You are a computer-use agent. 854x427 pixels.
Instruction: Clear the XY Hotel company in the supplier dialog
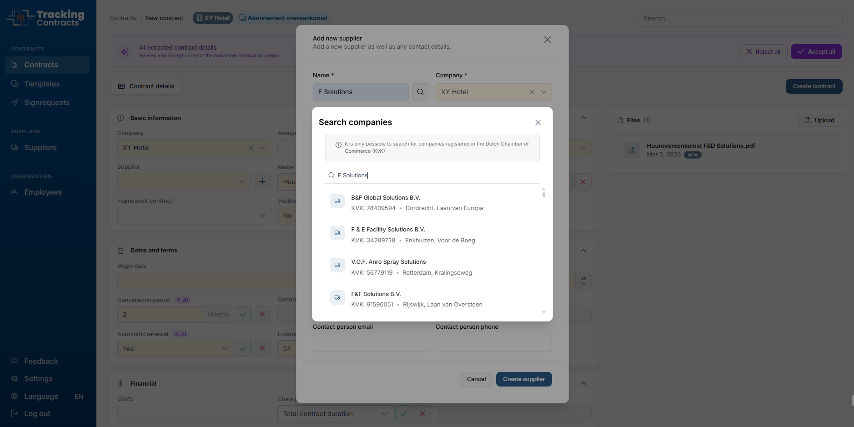[x=532, y=92]
